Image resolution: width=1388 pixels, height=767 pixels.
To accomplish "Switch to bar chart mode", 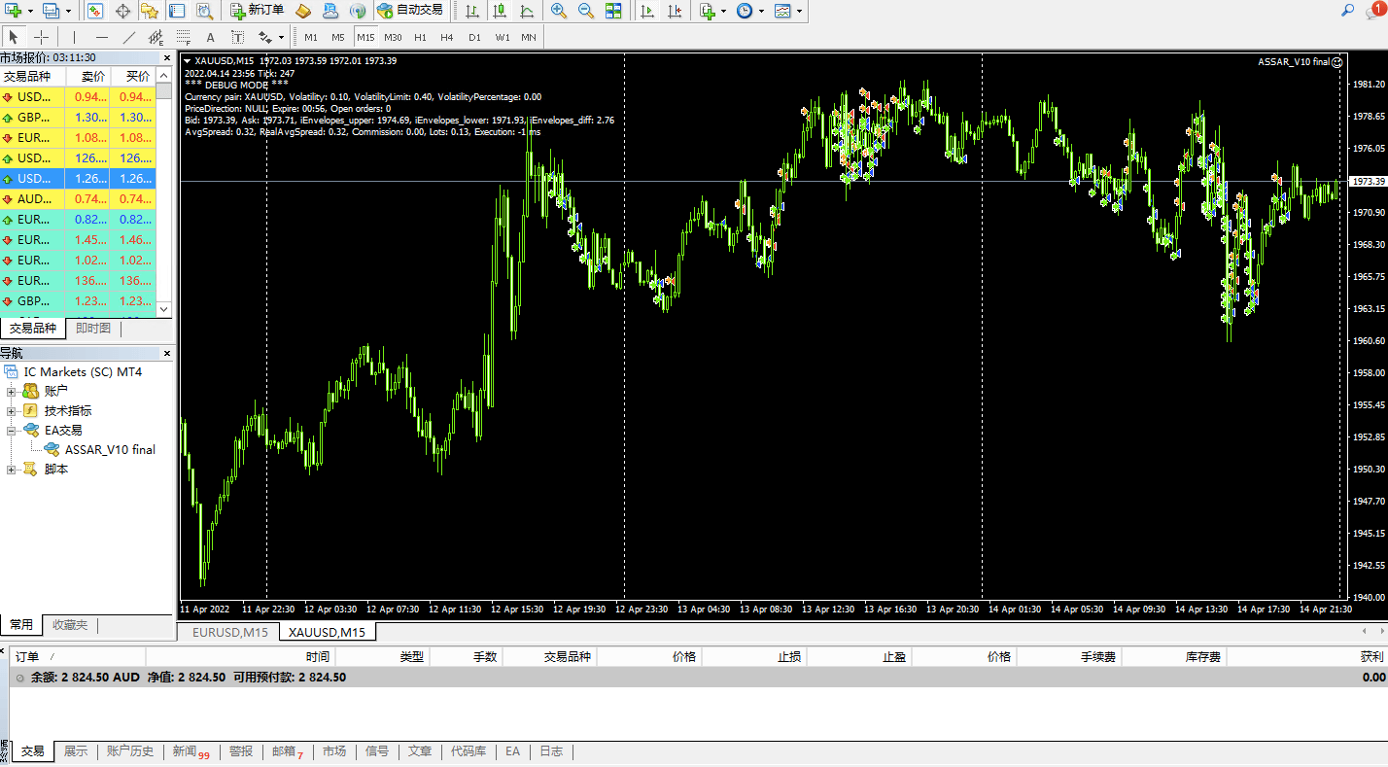I will [x=471, y=11].
